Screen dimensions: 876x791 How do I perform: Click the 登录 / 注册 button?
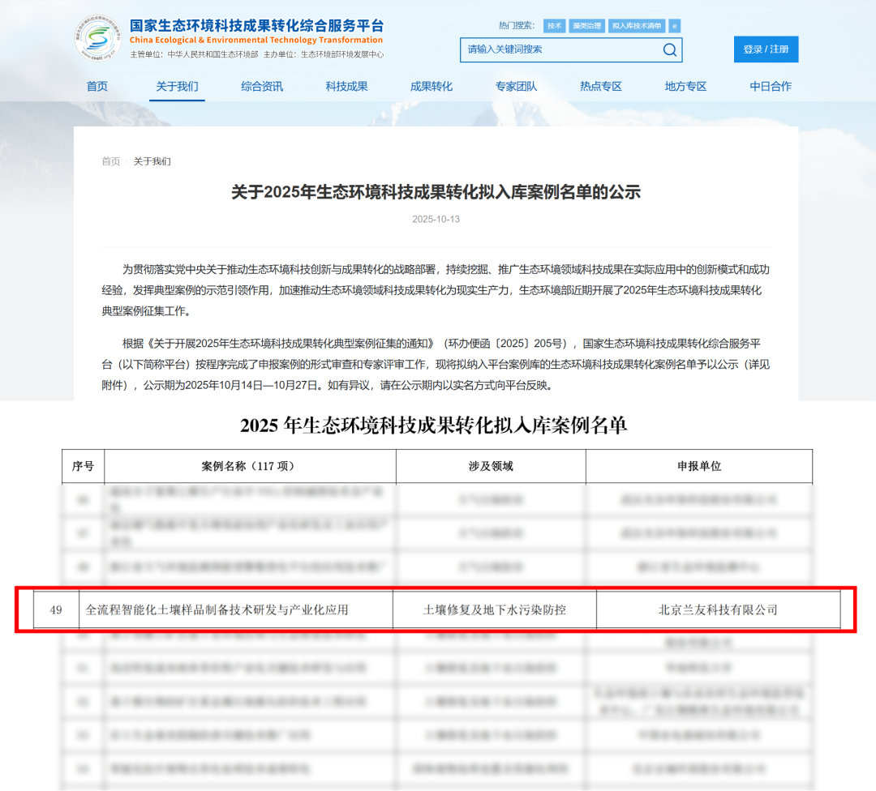(x=766, y=49)
